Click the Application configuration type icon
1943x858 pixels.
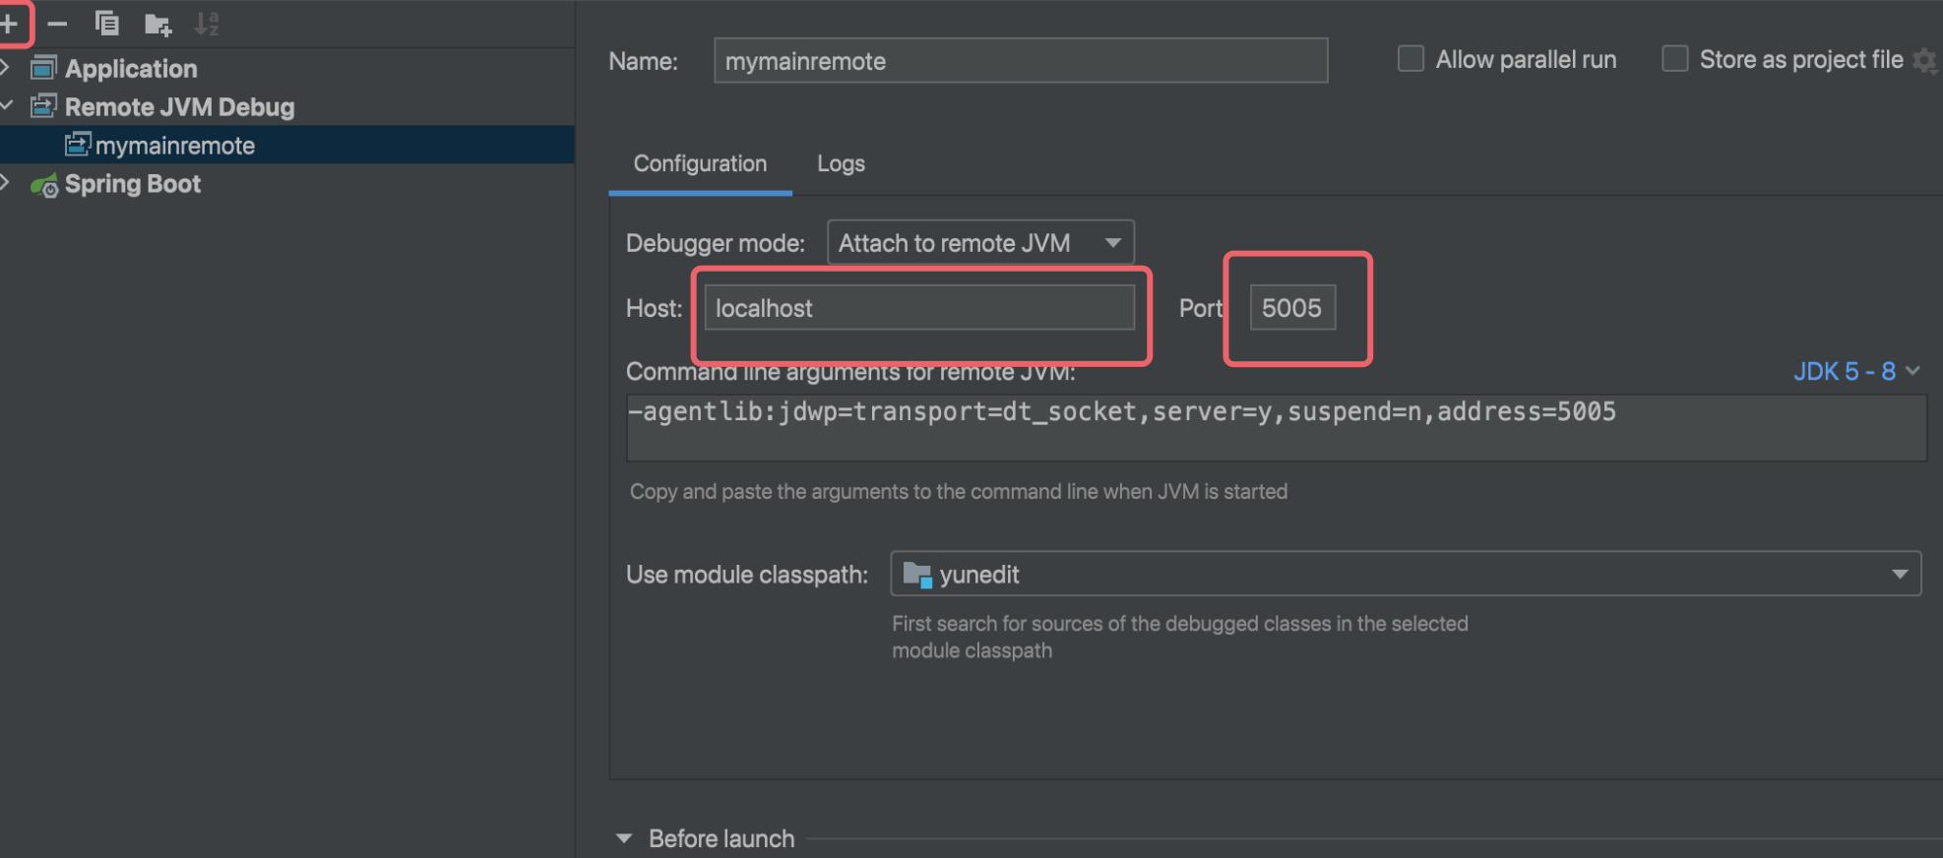43,68
